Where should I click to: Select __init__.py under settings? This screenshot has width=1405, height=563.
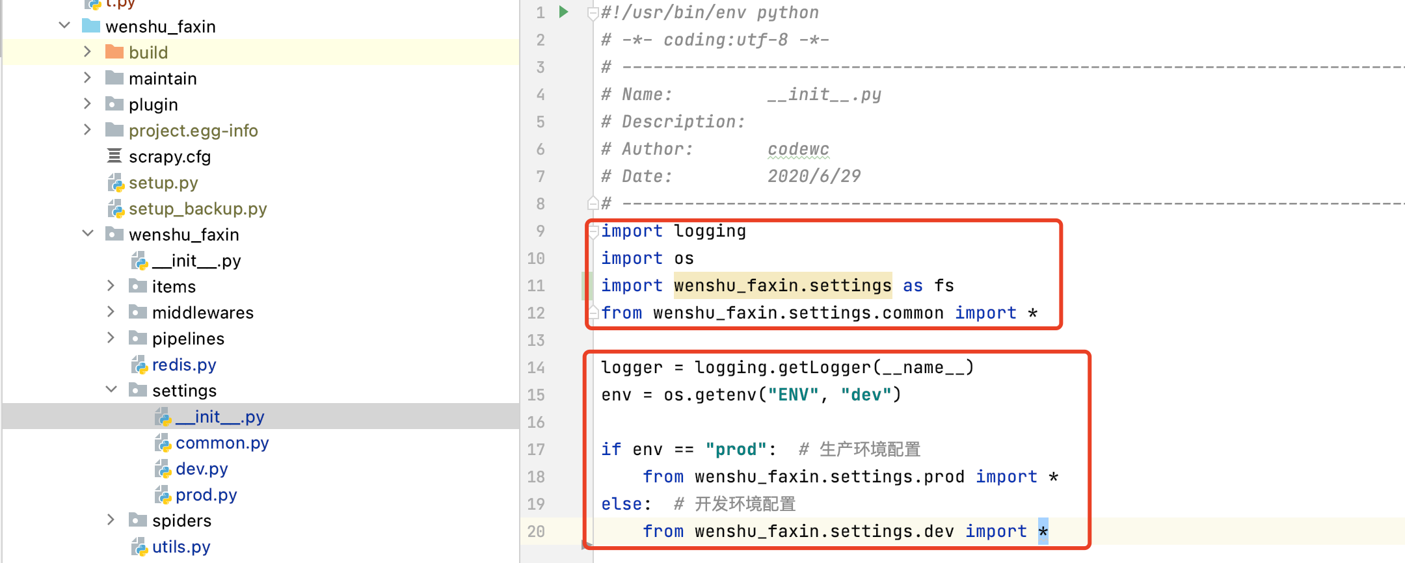click(x=220, y=417)
